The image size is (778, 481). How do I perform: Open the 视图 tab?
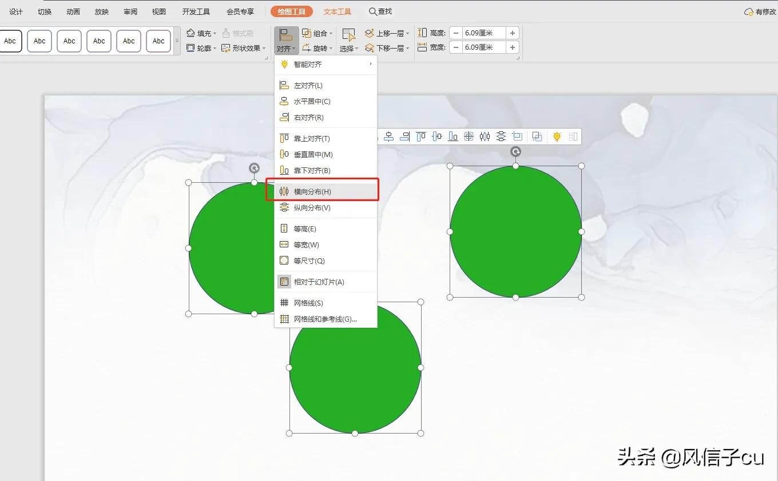tap(159, 11)
